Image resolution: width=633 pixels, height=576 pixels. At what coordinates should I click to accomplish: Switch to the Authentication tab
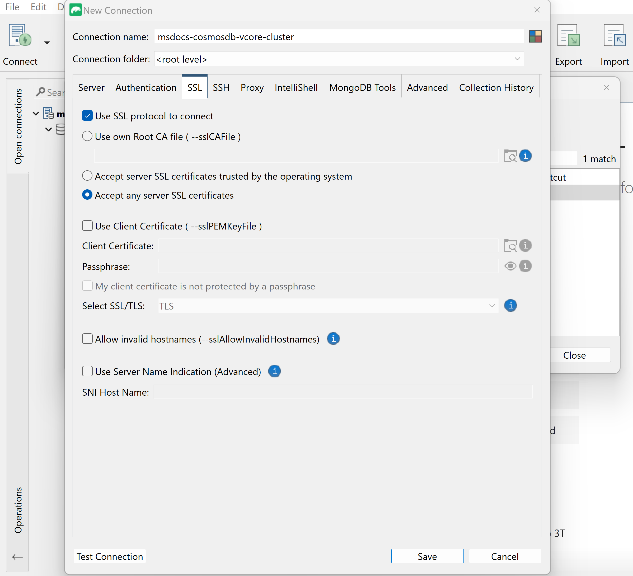pos(146,87)
